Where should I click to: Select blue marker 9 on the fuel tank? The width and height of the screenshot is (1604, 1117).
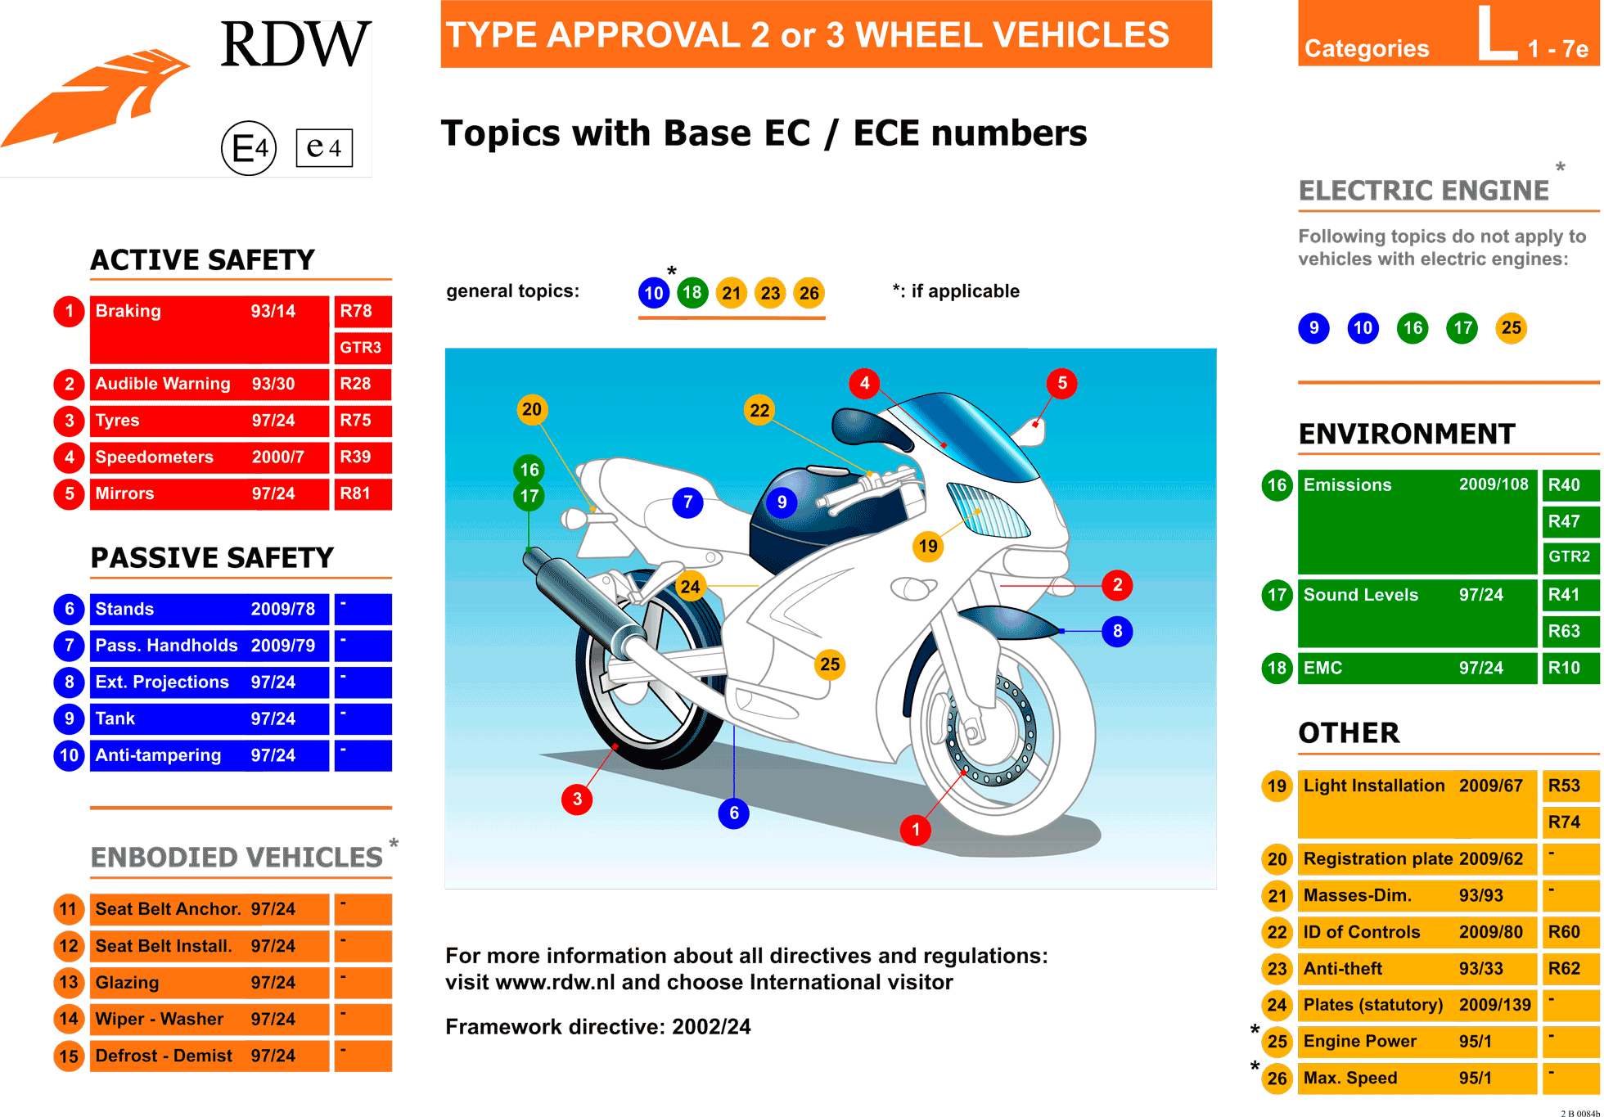[x=782, y=502]
